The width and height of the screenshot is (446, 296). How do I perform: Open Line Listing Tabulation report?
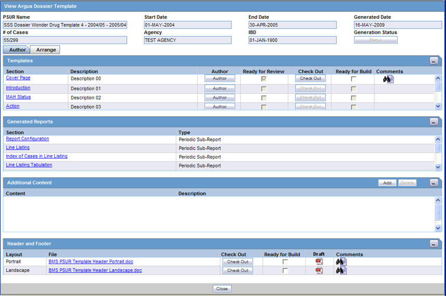pyautogui.click(x=29, y=165)
